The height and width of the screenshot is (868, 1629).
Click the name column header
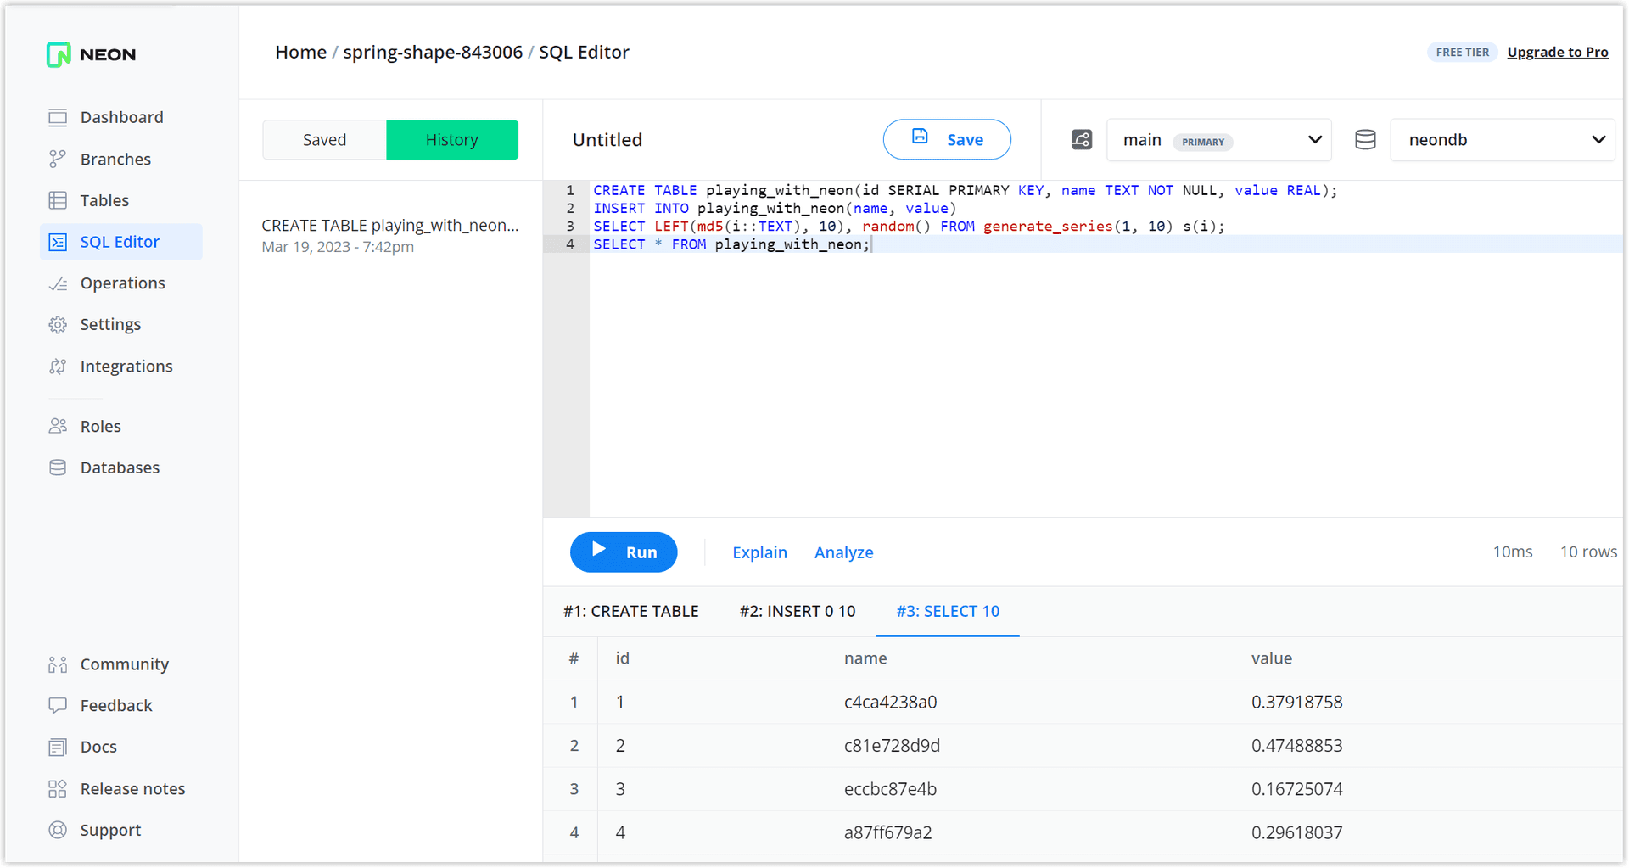coord(865,658)
